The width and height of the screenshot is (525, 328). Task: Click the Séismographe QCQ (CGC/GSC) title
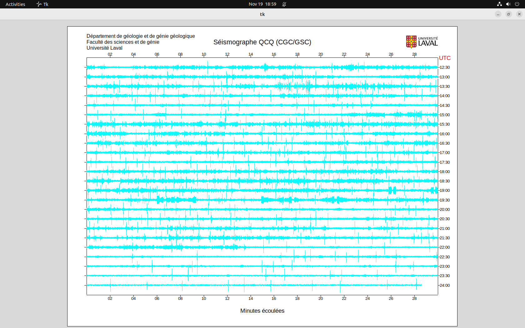click(262, 42)
